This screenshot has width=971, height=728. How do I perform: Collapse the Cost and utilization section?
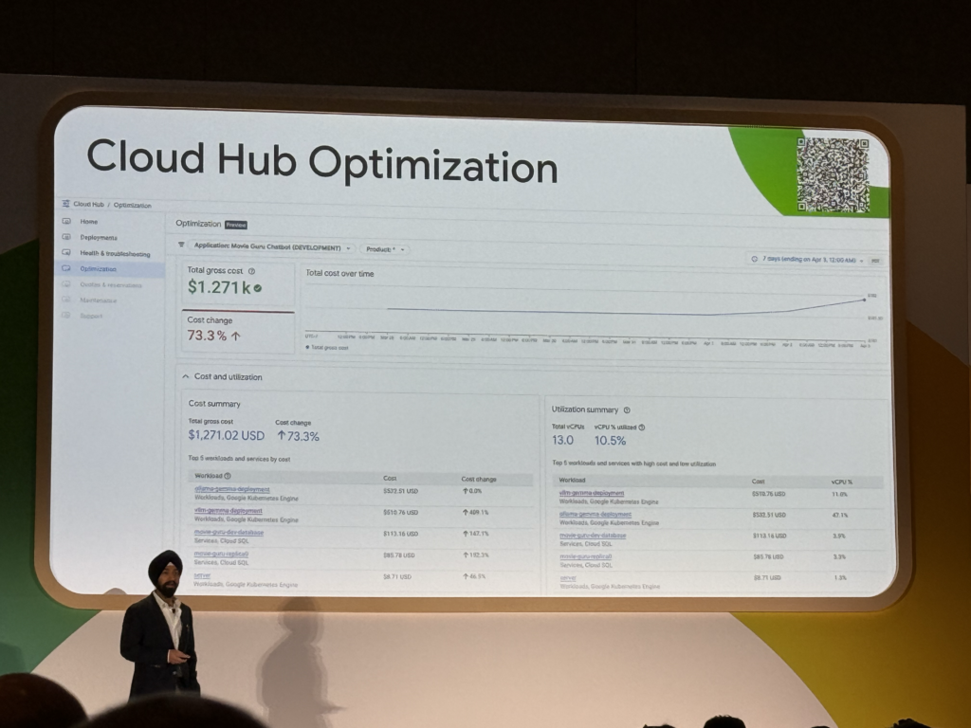(x=185, y=376)
